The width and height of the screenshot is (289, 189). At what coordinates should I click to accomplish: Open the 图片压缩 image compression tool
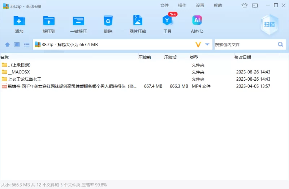138,20
